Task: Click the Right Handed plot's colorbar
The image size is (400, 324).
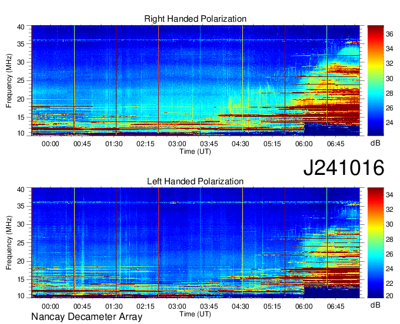Action: pyautogui.click(x=375, y=80)
